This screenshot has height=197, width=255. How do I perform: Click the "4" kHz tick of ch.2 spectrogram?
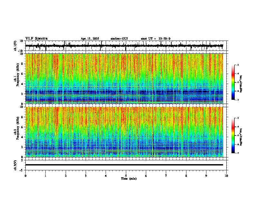(22, 137)
